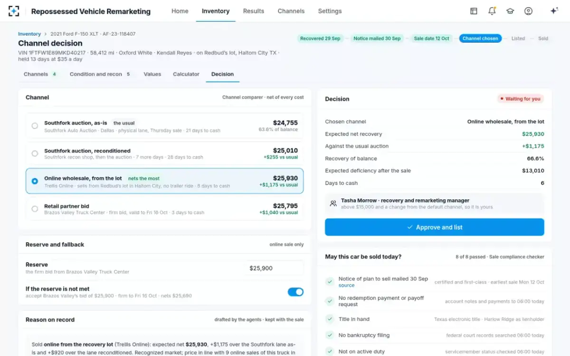
Task: Click the +$255 vs usual value
Action: tap(281, 157)
